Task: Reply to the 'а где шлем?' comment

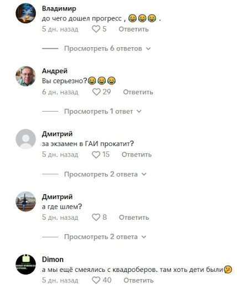Action: coord(134,218)
